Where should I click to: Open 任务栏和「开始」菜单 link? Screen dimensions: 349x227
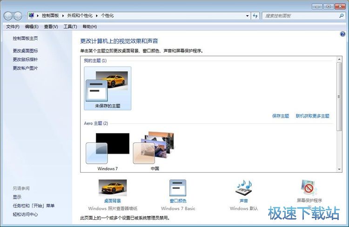[x=34, y=206]
